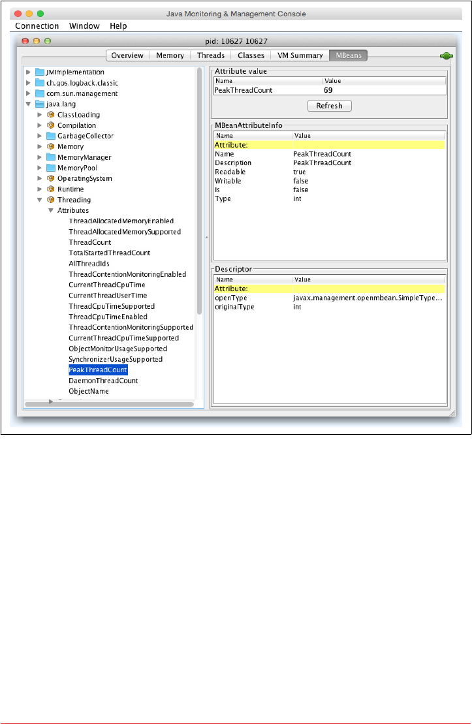
Task: Click the openType row in Descriptor table
Action: (330, 298)
